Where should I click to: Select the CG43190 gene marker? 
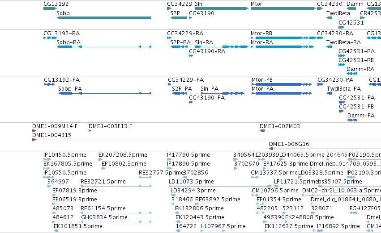click(191, 18)
